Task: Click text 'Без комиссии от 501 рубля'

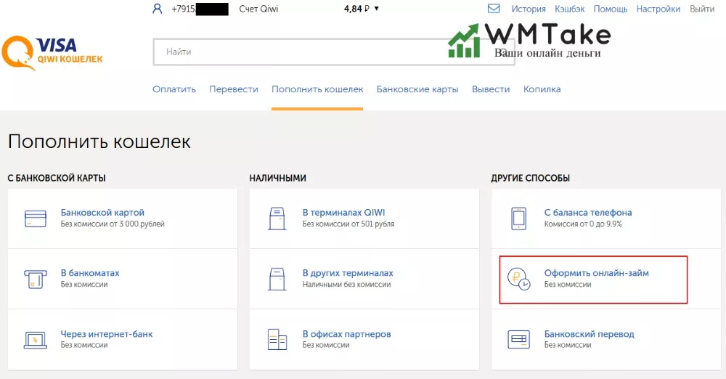Action: (348, 224)
